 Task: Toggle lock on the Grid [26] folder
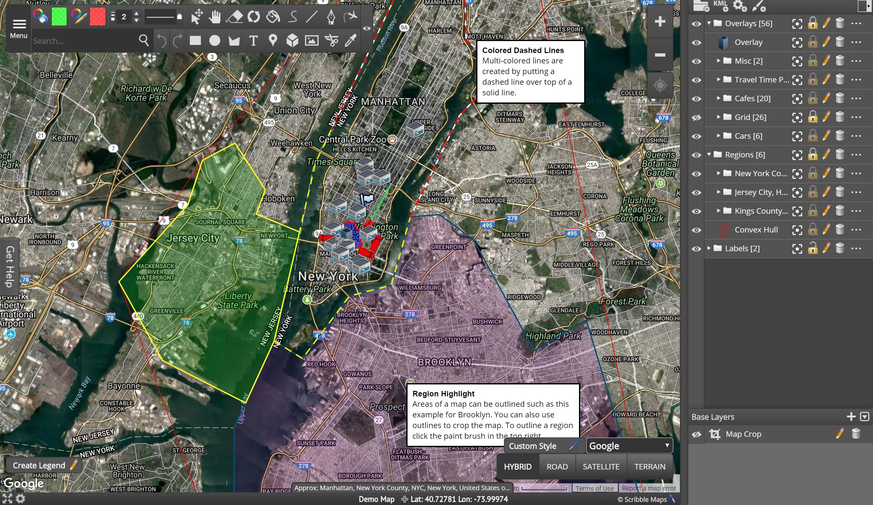(x=813, y=117)
